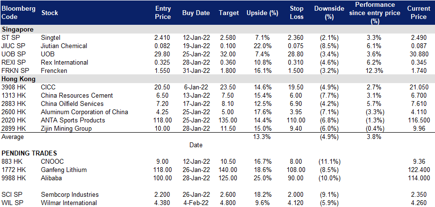Select the Jiutian Chemical stock cell
The image size is (435, 207).
click(64, 46)
